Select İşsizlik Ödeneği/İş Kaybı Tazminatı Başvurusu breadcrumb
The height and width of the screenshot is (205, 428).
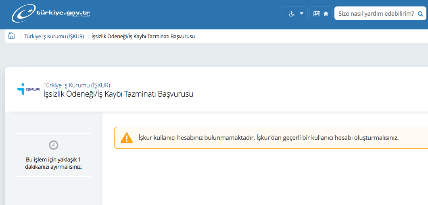143,37
